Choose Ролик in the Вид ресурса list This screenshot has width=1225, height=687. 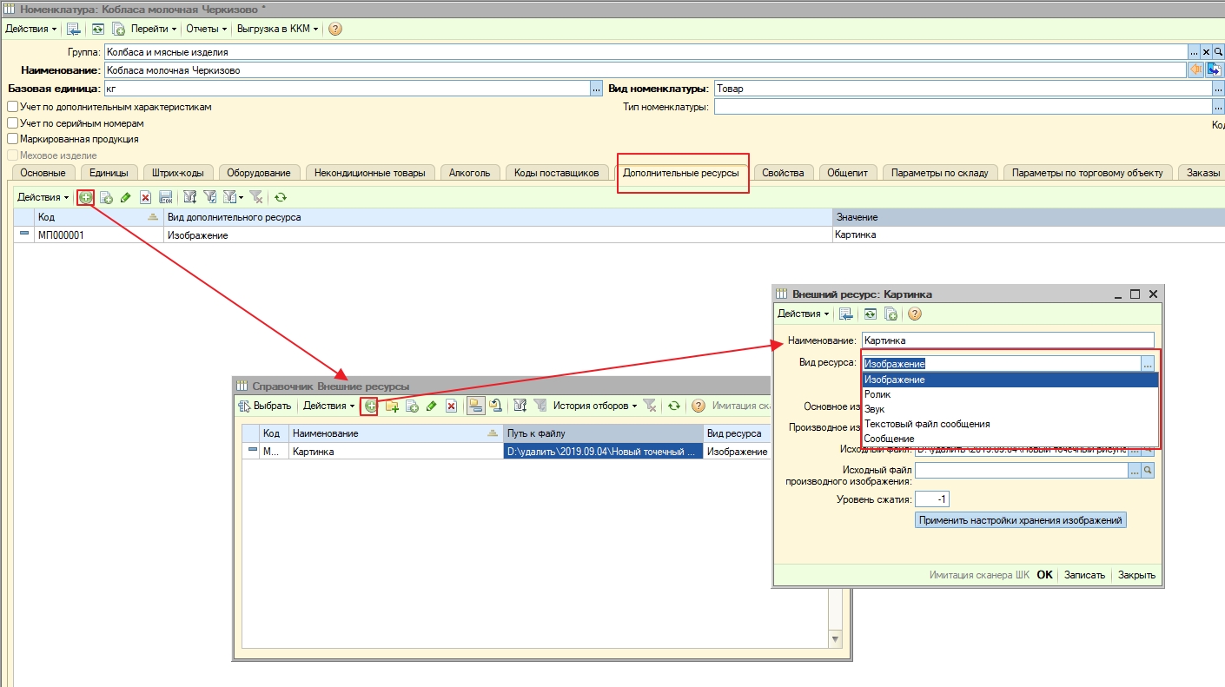(877, 394)
